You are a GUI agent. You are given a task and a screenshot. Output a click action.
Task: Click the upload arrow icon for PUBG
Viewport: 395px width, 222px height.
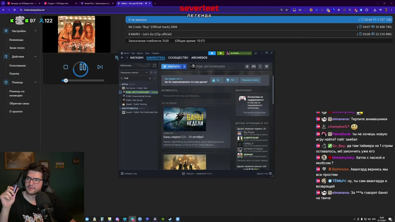coord(260,66)
